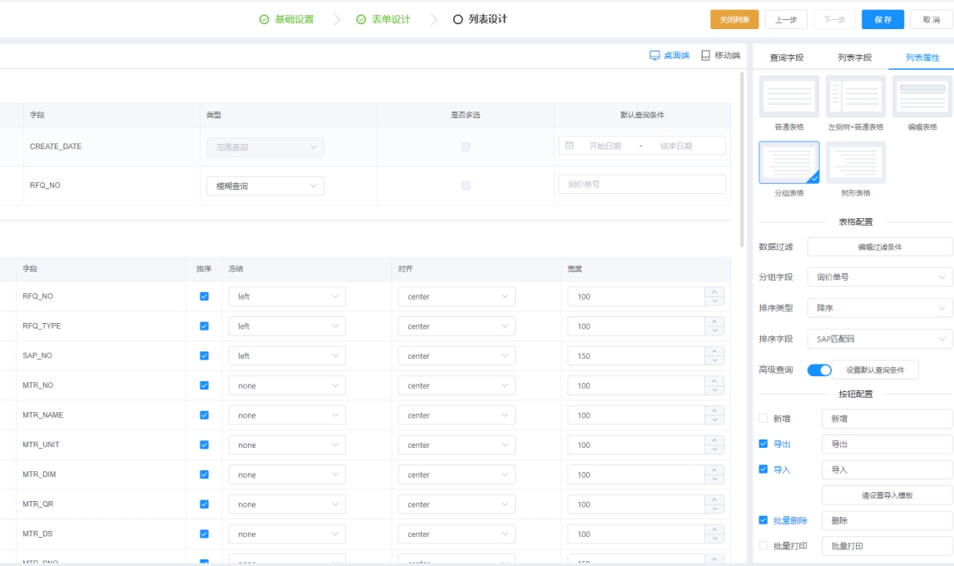Click the 编辑过滤条件 button
The width and height of the screenshot is (954, 566).
pos(879,247)
